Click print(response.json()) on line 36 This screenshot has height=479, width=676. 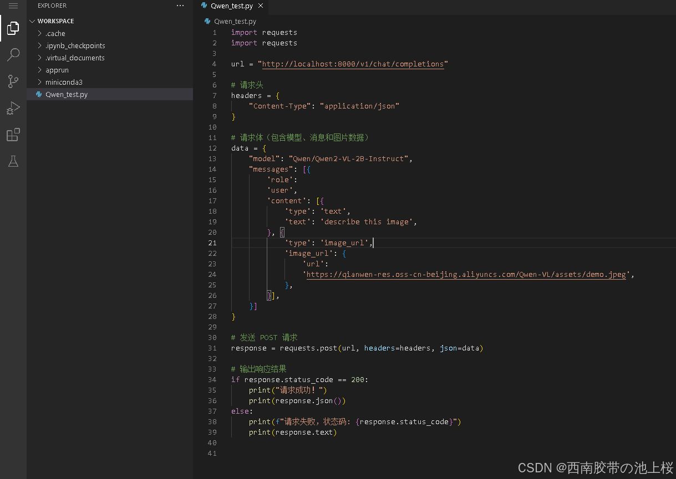(297, 401)
